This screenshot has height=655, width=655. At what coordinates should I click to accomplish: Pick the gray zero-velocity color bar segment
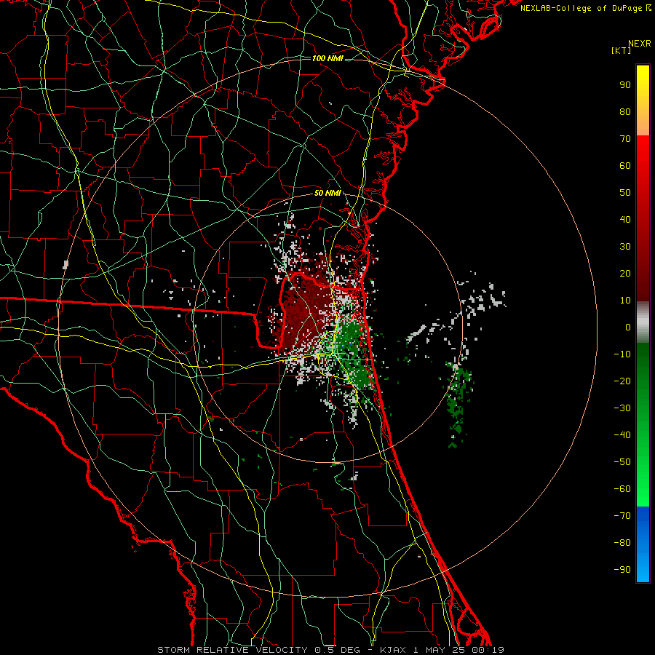click(x=643, y=322)
